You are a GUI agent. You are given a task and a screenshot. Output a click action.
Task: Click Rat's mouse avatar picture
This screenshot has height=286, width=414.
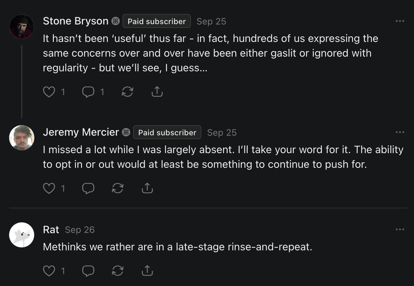click(22, 235)
